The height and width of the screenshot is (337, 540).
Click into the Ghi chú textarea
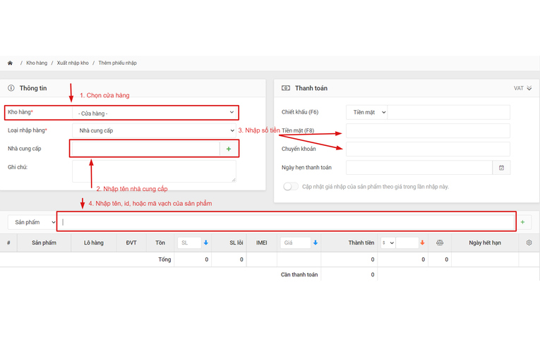tap(155, 171)
